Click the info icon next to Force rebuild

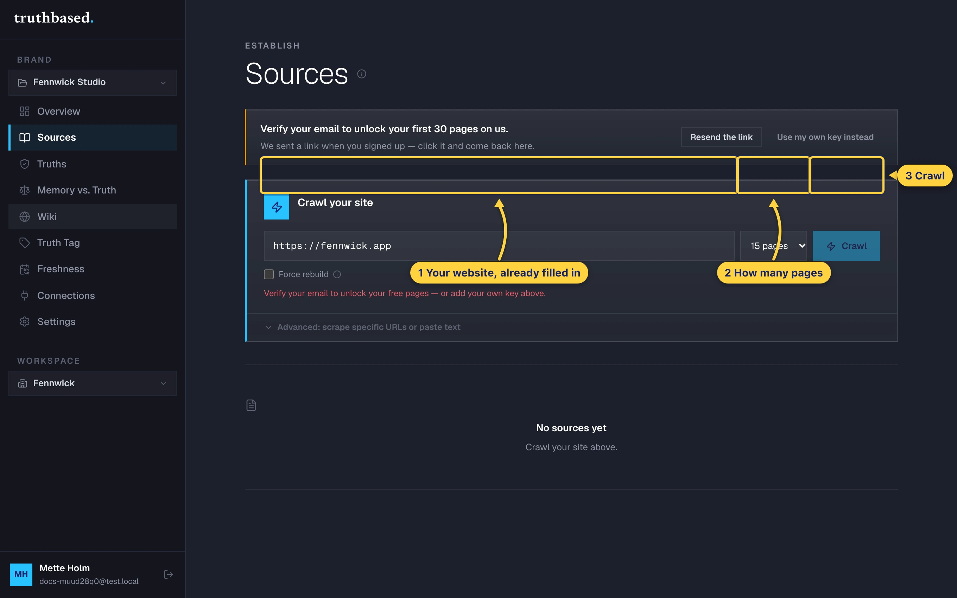coord(337,274)
